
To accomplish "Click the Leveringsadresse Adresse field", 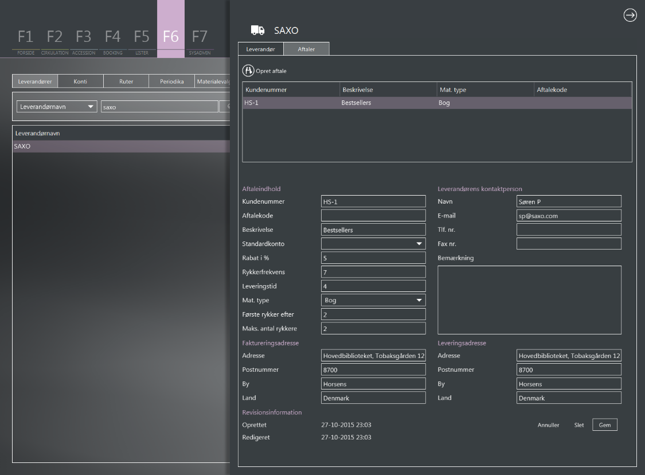I will coord(569,355).
